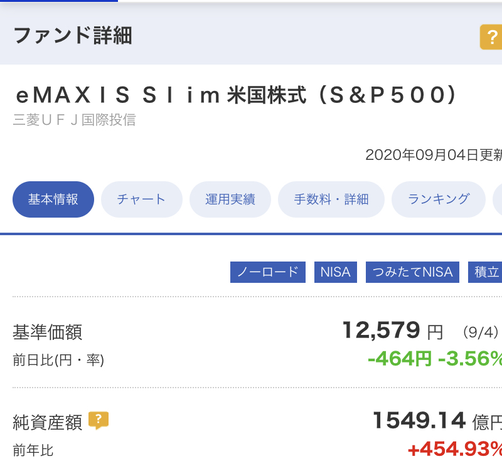The width and height of the screenshot is (502, 471).
Task: Switch to the チャート tab
Action: (142, 199)
